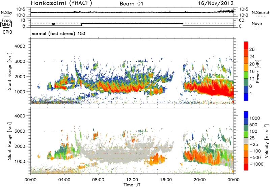Select the 1000 range tick in the velocity panel

click(20, 161)
